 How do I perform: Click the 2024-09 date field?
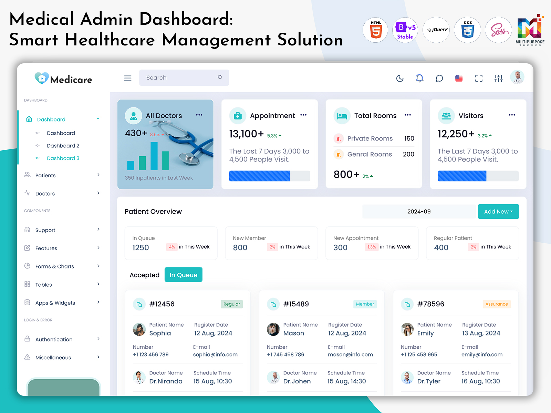pos(419,212)
